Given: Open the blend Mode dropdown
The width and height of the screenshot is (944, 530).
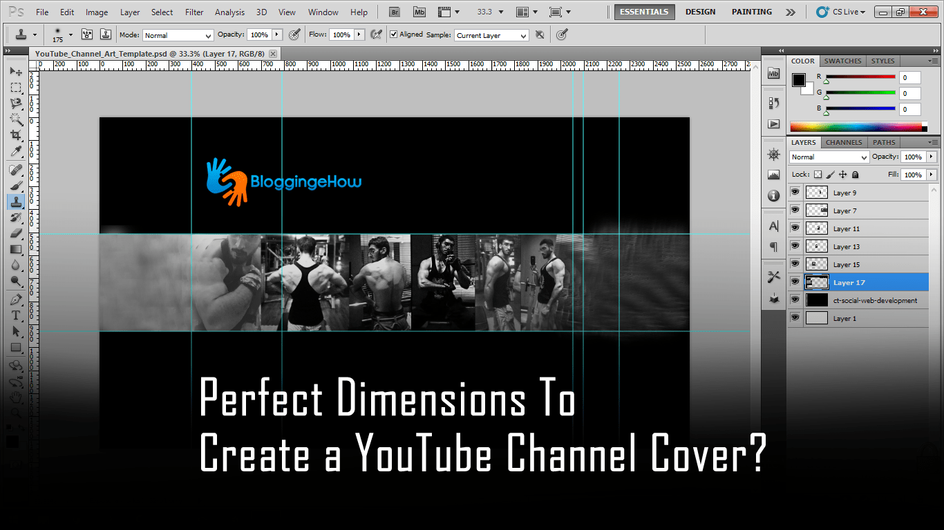Looking at the screenshot, I should pos(178,34).
